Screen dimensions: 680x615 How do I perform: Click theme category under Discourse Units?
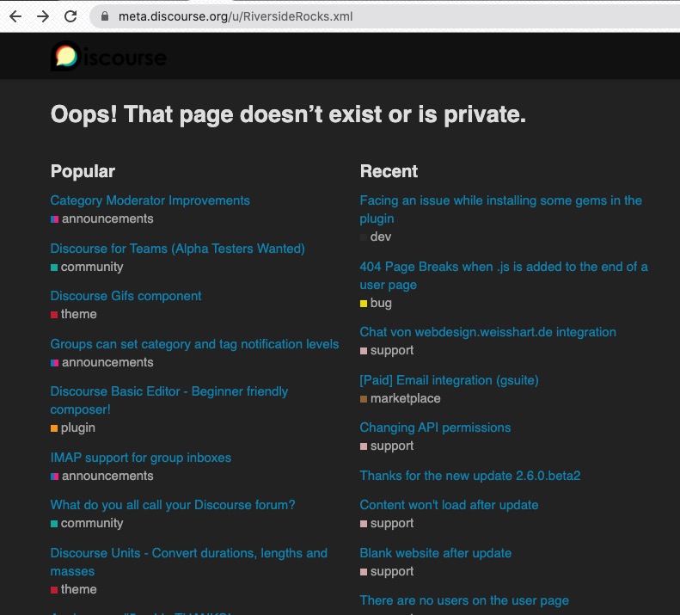[74, 590]
